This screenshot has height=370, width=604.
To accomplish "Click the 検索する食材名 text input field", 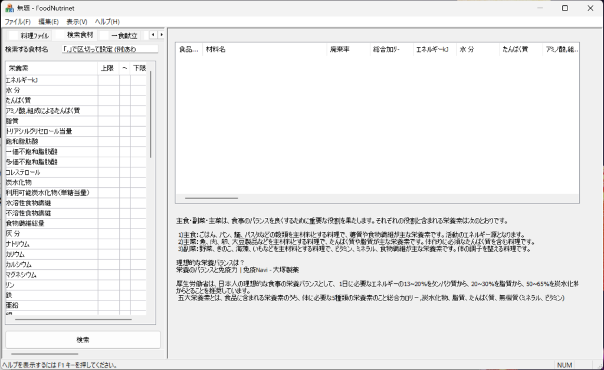I will tap(110, 49).
